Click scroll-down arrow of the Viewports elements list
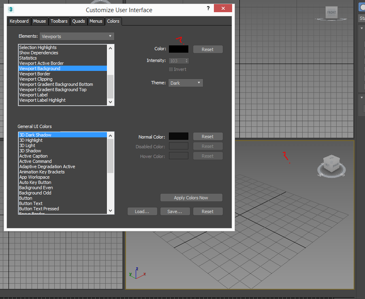This screenshot has height=299, width=365. [x=111, y=102]
